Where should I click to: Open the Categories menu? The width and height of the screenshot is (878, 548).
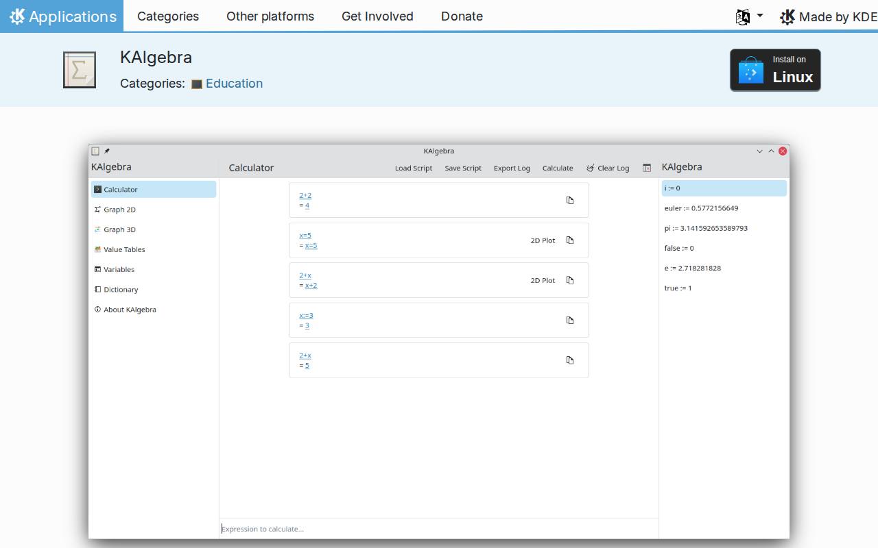tap(168, 16)
